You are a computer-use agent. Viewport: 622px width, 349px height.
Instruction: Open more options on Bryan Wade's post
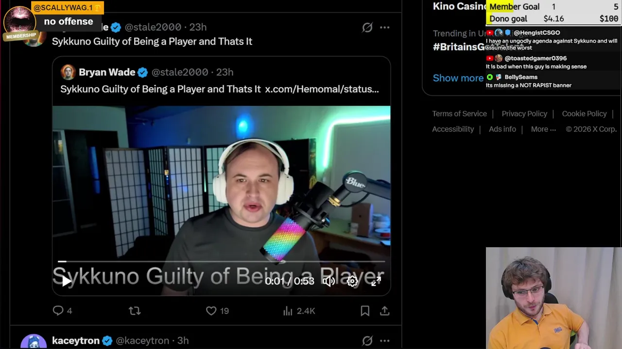tap(385, 28)
